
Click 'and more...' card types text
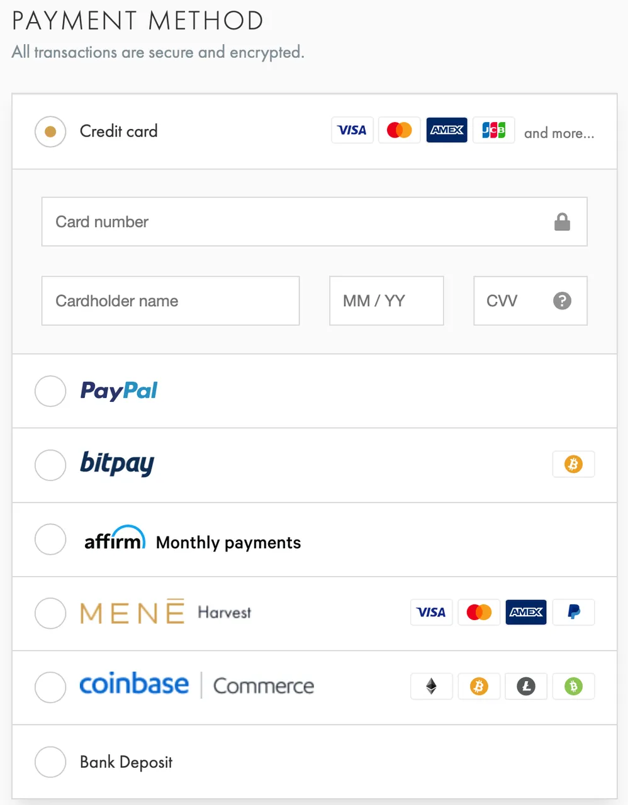[x=559, y=133]
